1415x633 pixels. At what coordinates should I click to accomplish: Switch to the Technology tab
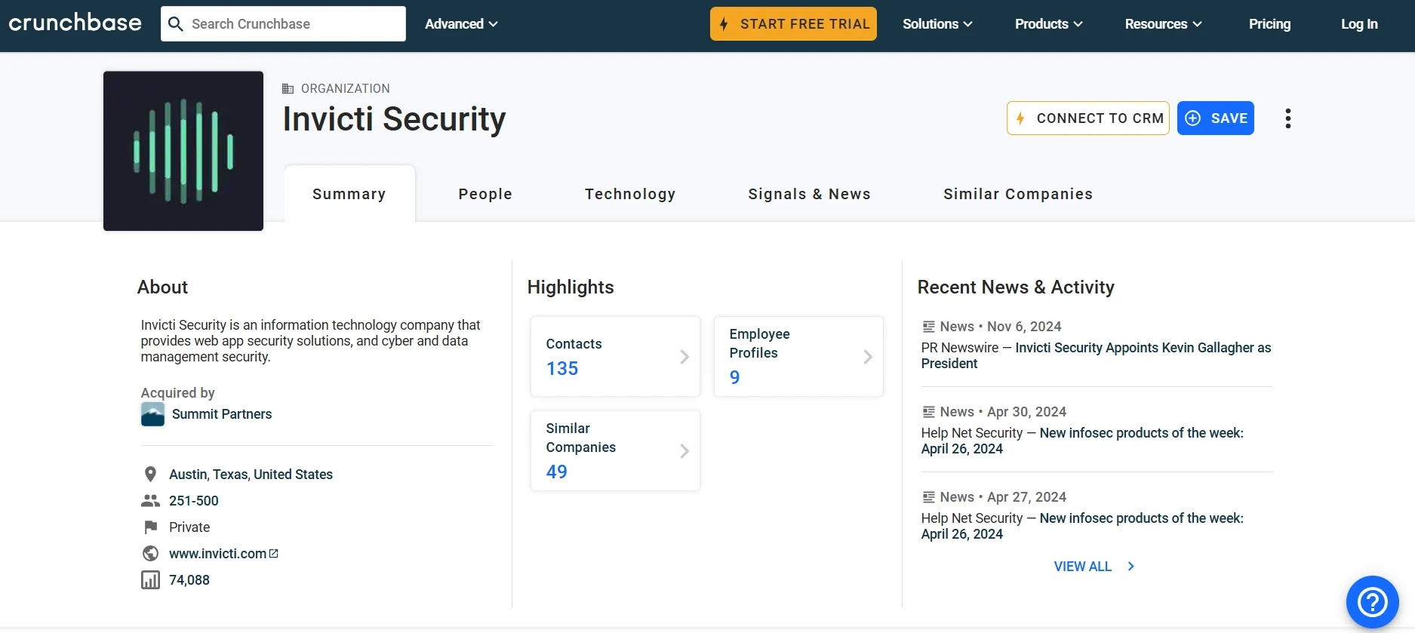pos(630,194)
